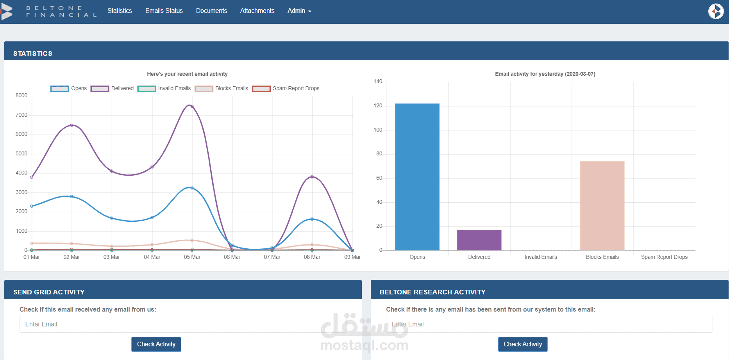Image resolution: width=729 pixels, height=360 pixels.
Task: Open the Emails Status page
Action: [164, 11]
